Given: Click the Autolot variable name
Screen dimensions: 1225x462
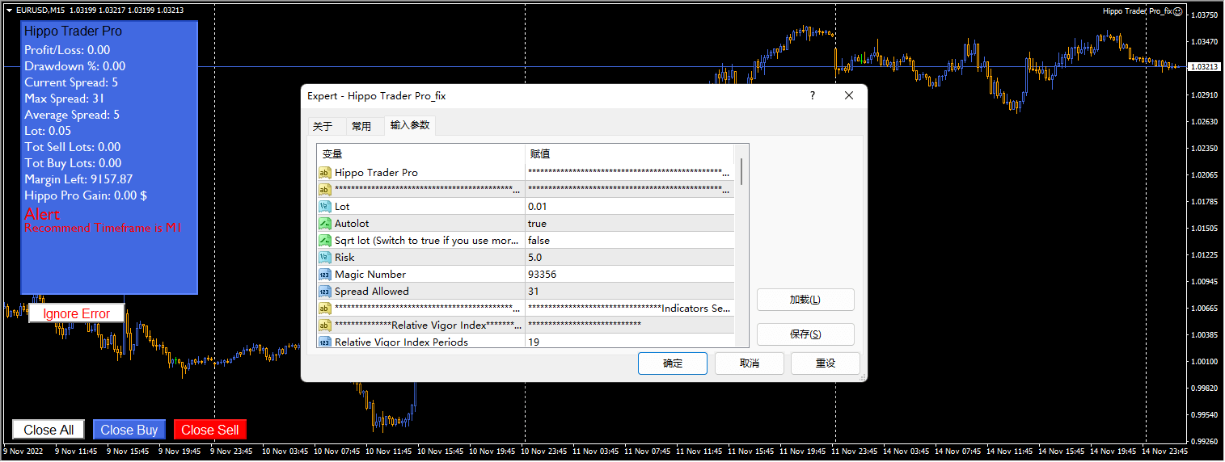Looking at the screenshot, I should click(352, 224).
